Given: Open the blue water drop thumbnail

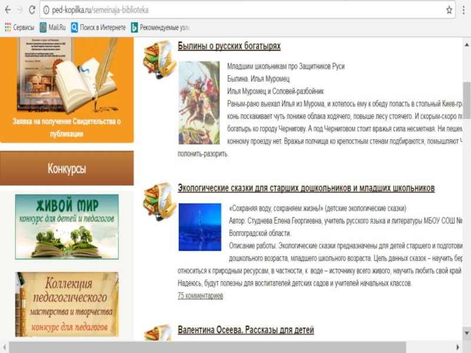Looking at the screenshot, I should pyautogui.click(x=200, y=227).
